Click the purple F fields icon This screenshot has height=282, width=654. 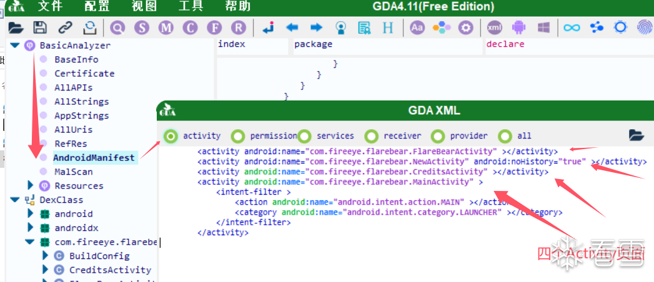[214, 28]
